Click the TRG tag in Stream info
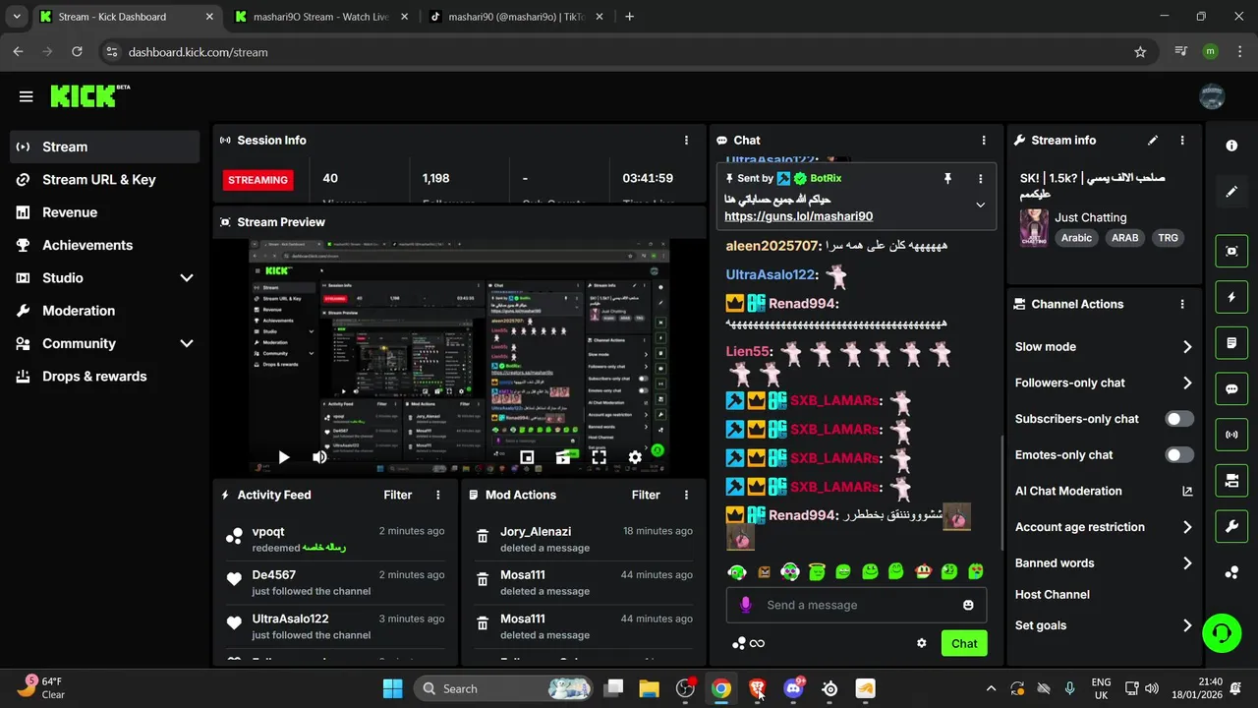 click(x=1168, y=238)
